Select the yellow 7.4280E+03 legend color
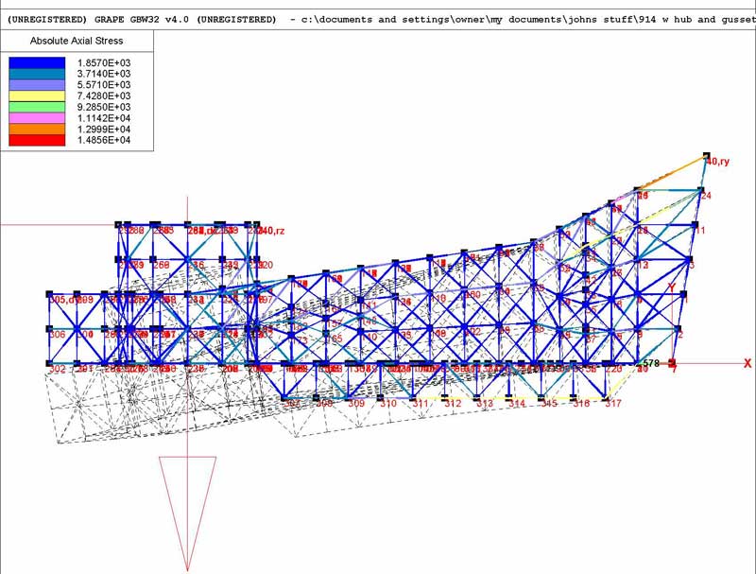This screenshot has height=574, width=756. pyautogui.click(x=37, y=96)
